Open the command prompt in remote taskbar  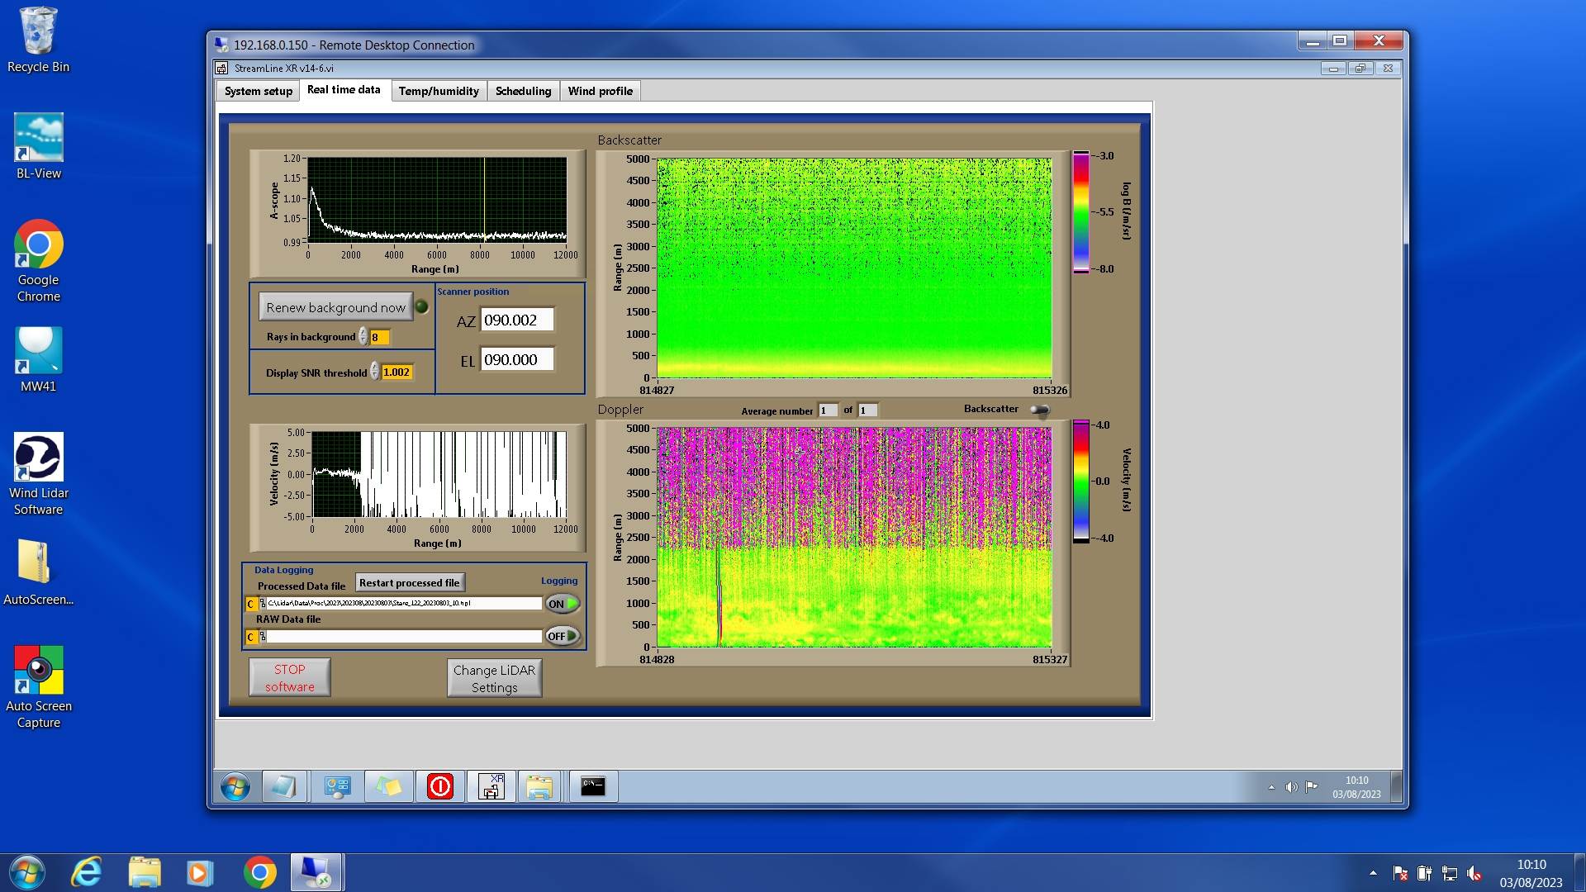pos(592,786)
